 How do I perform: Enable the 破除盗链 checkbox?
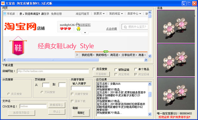click(116, 70)
